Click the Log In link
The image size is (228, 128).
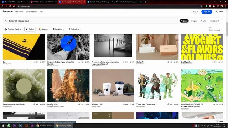point(196,12)
